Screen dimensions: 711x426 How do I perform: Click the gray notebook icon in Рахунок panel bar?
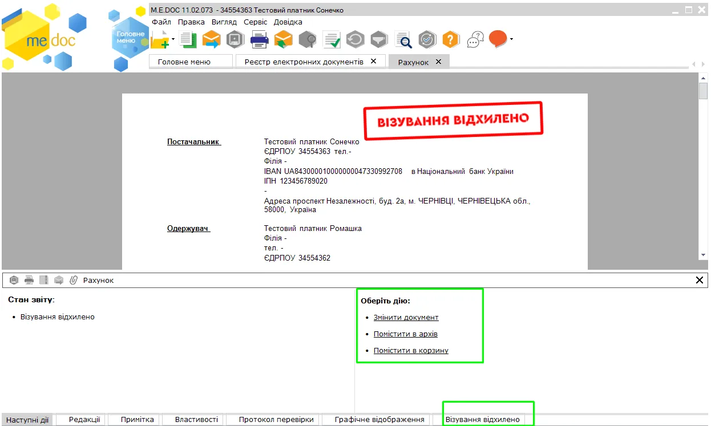43,280
